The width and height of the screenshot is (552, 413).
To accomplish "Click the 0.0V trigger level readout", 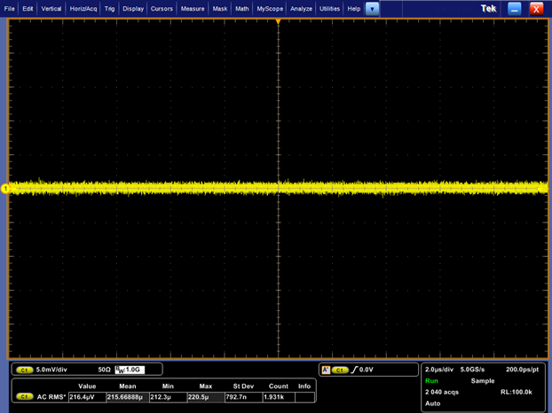I will click(x=367, y=370).
